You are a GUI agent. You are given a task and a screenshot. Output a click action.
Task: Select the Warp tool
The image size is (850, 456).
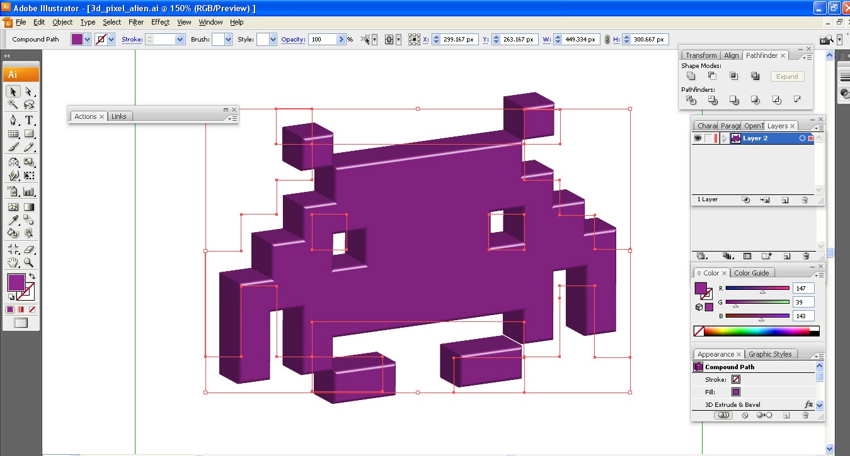click(13, 176)
